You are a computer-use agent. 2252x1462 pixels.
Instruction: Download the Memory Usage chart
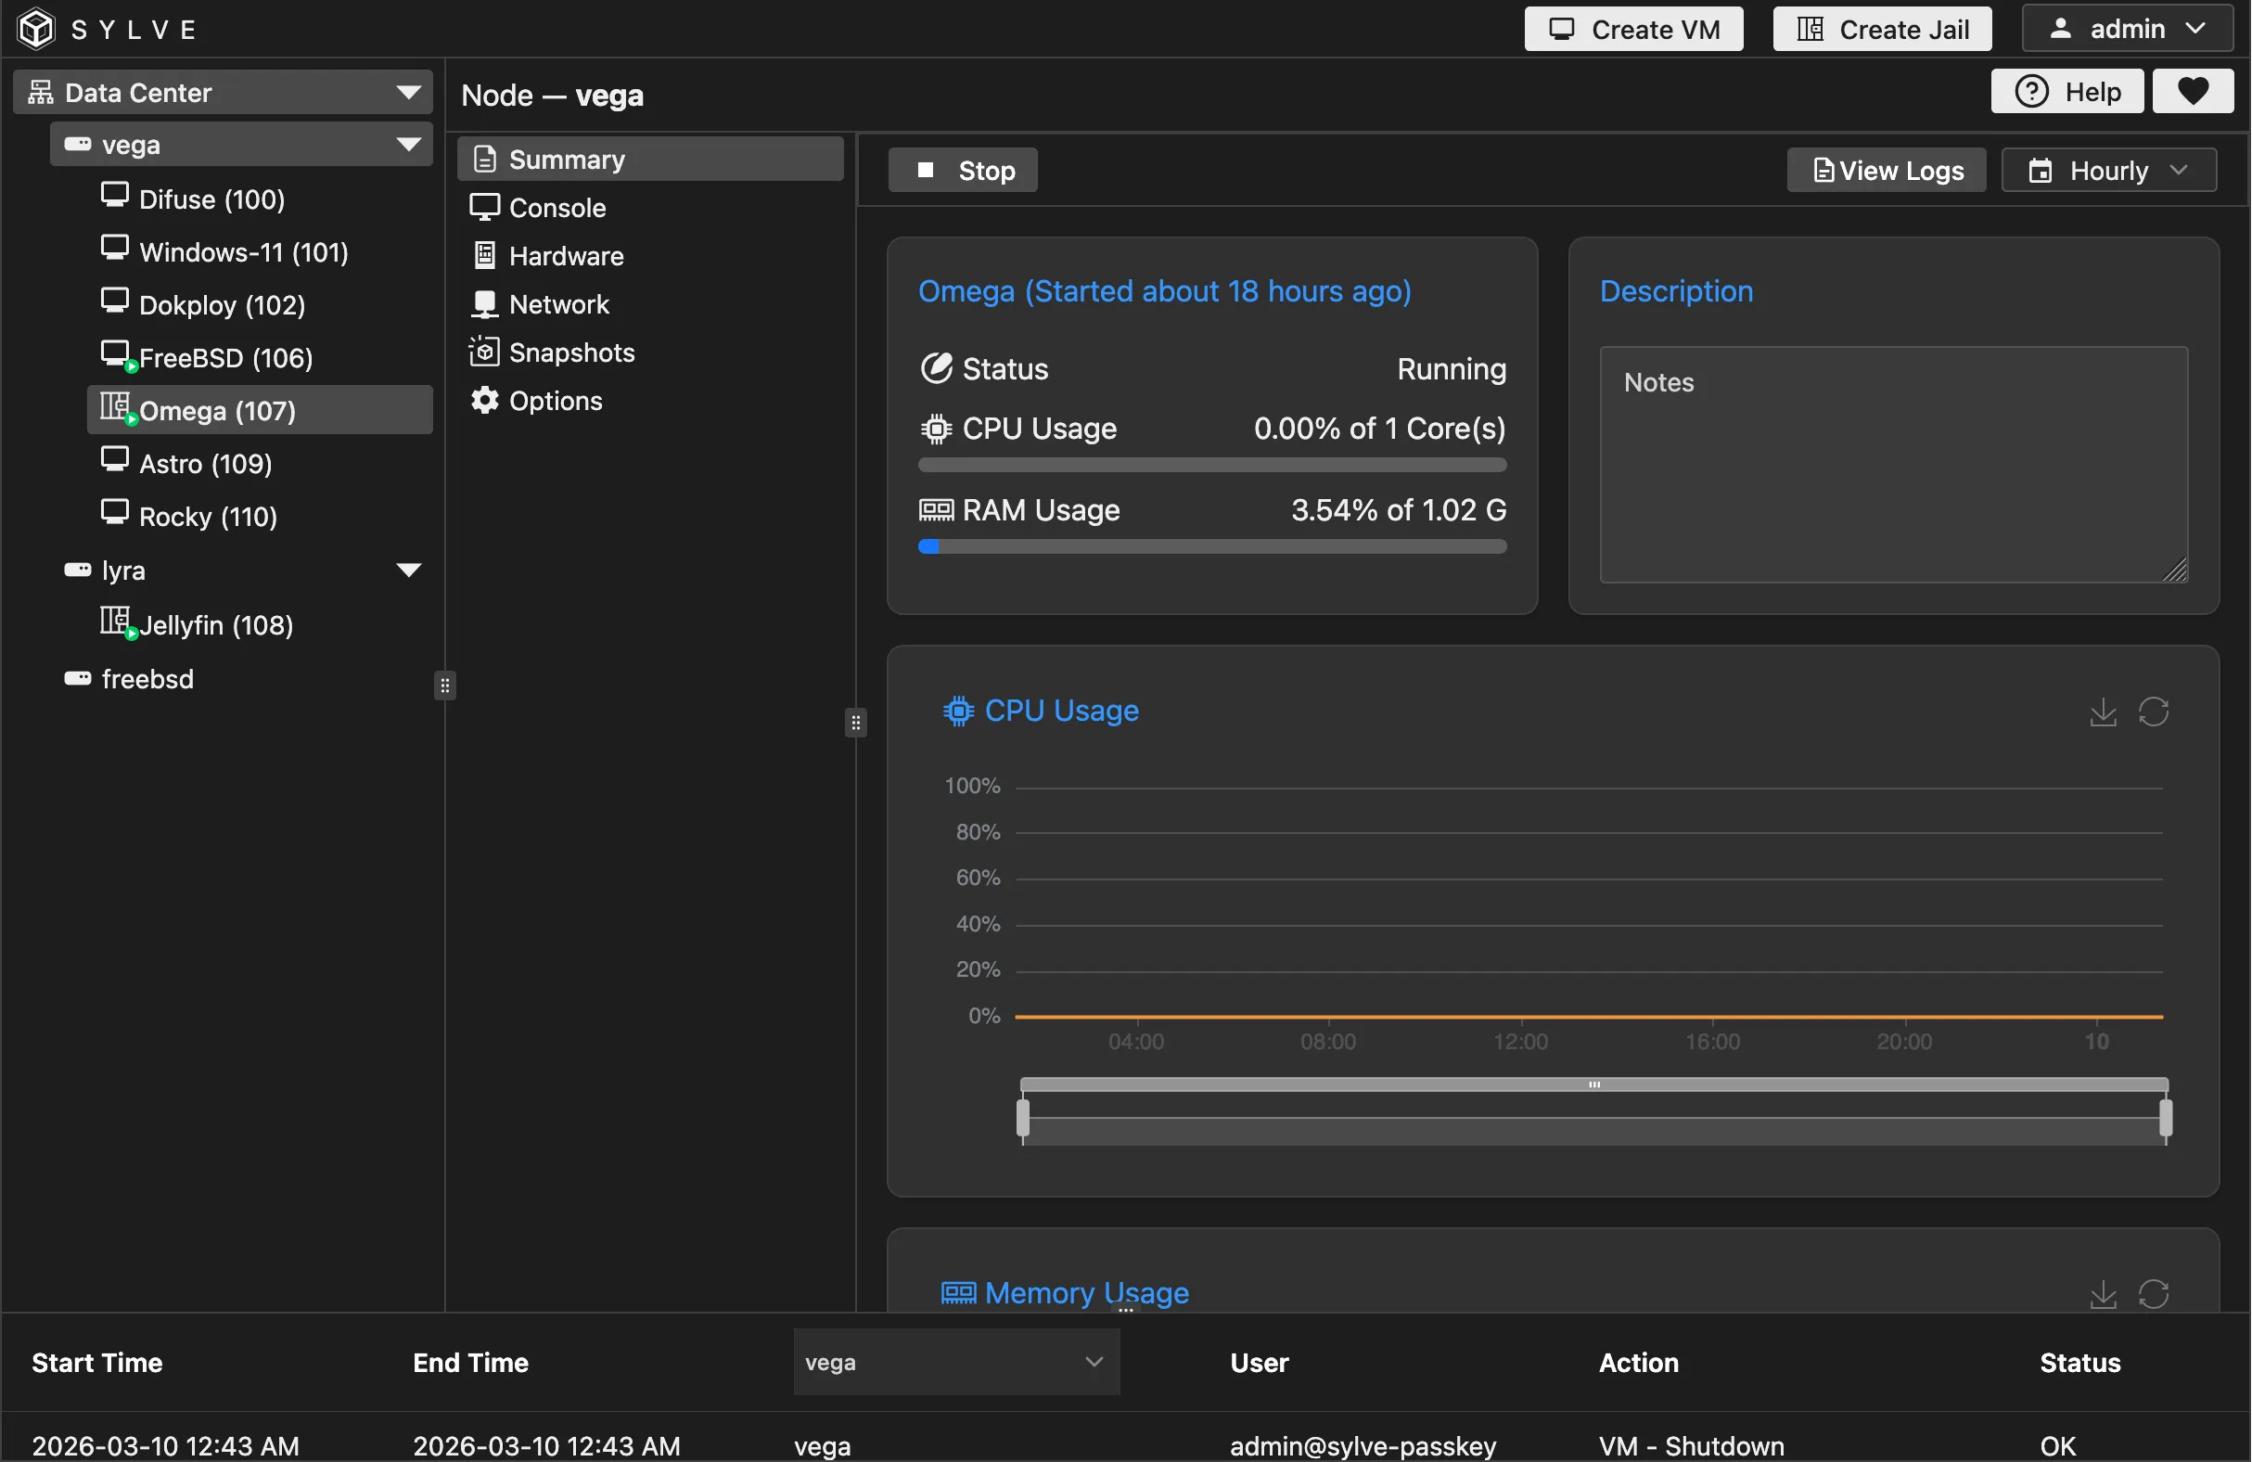(2103, 1293)
